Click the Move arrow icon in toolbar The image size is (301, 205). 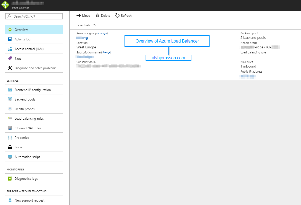tap(78, 15)
